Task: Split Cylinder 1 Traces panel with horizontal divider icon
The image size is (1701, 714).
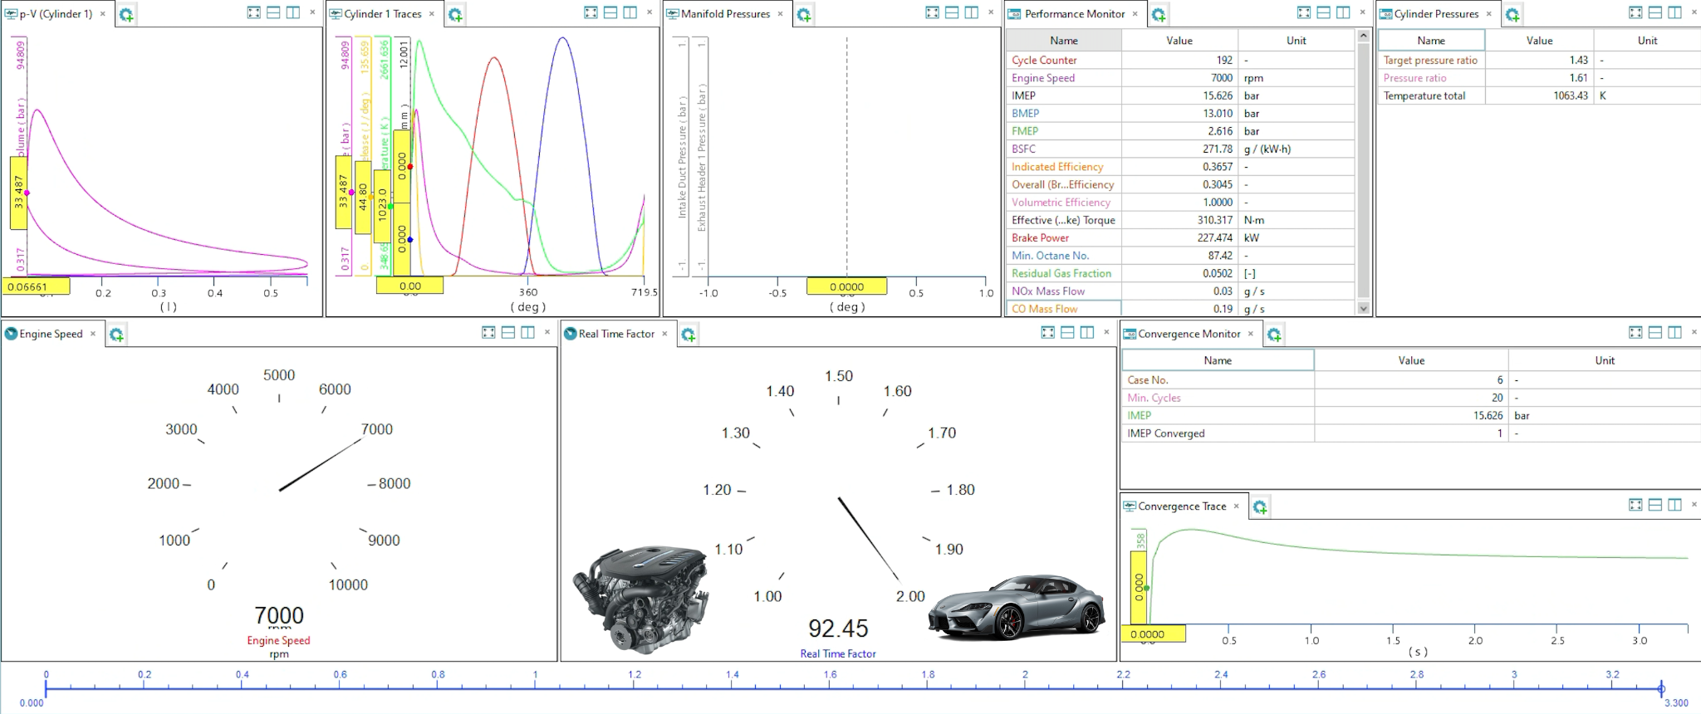Action: point(610,12)
